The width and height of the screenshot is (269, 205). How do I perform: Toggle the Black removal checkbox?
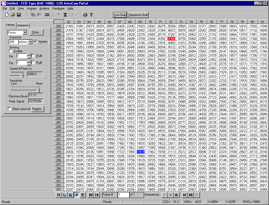point(10,109)
